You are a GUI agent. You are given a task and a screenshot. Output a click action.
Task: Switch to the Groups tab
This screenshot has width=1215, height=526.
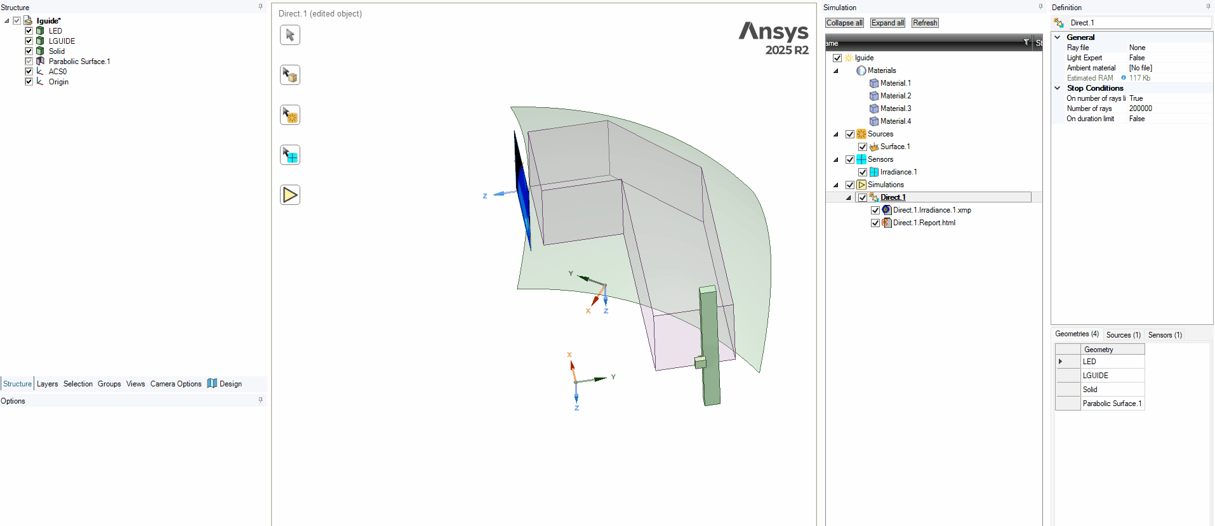(109, 384)
